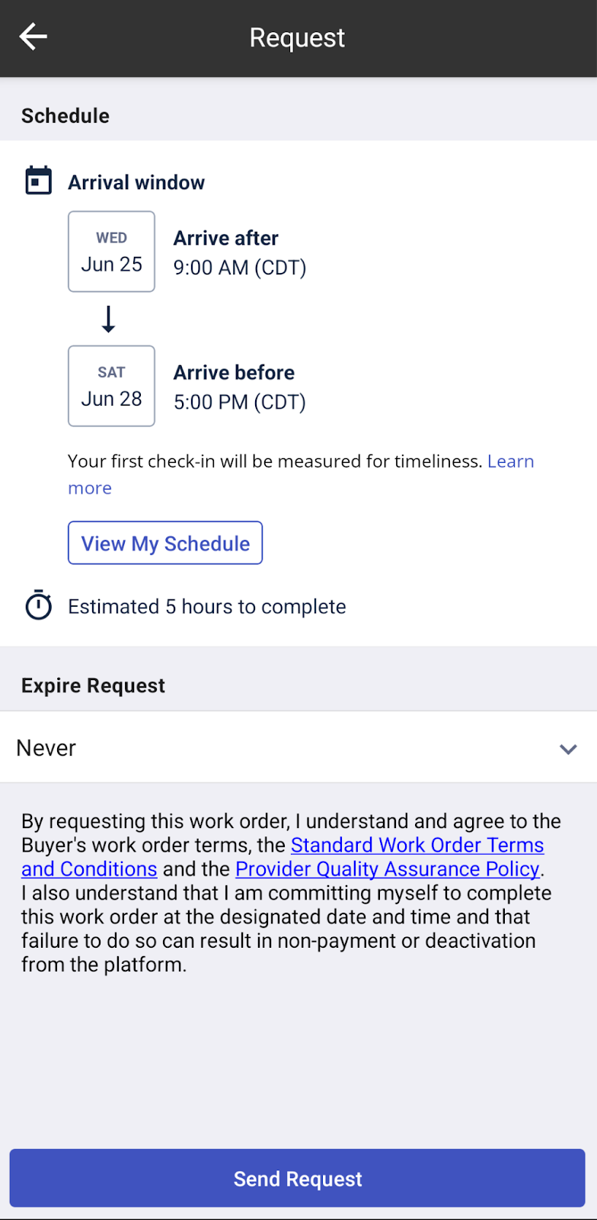Tap the back arrow icon

[34, 37]
